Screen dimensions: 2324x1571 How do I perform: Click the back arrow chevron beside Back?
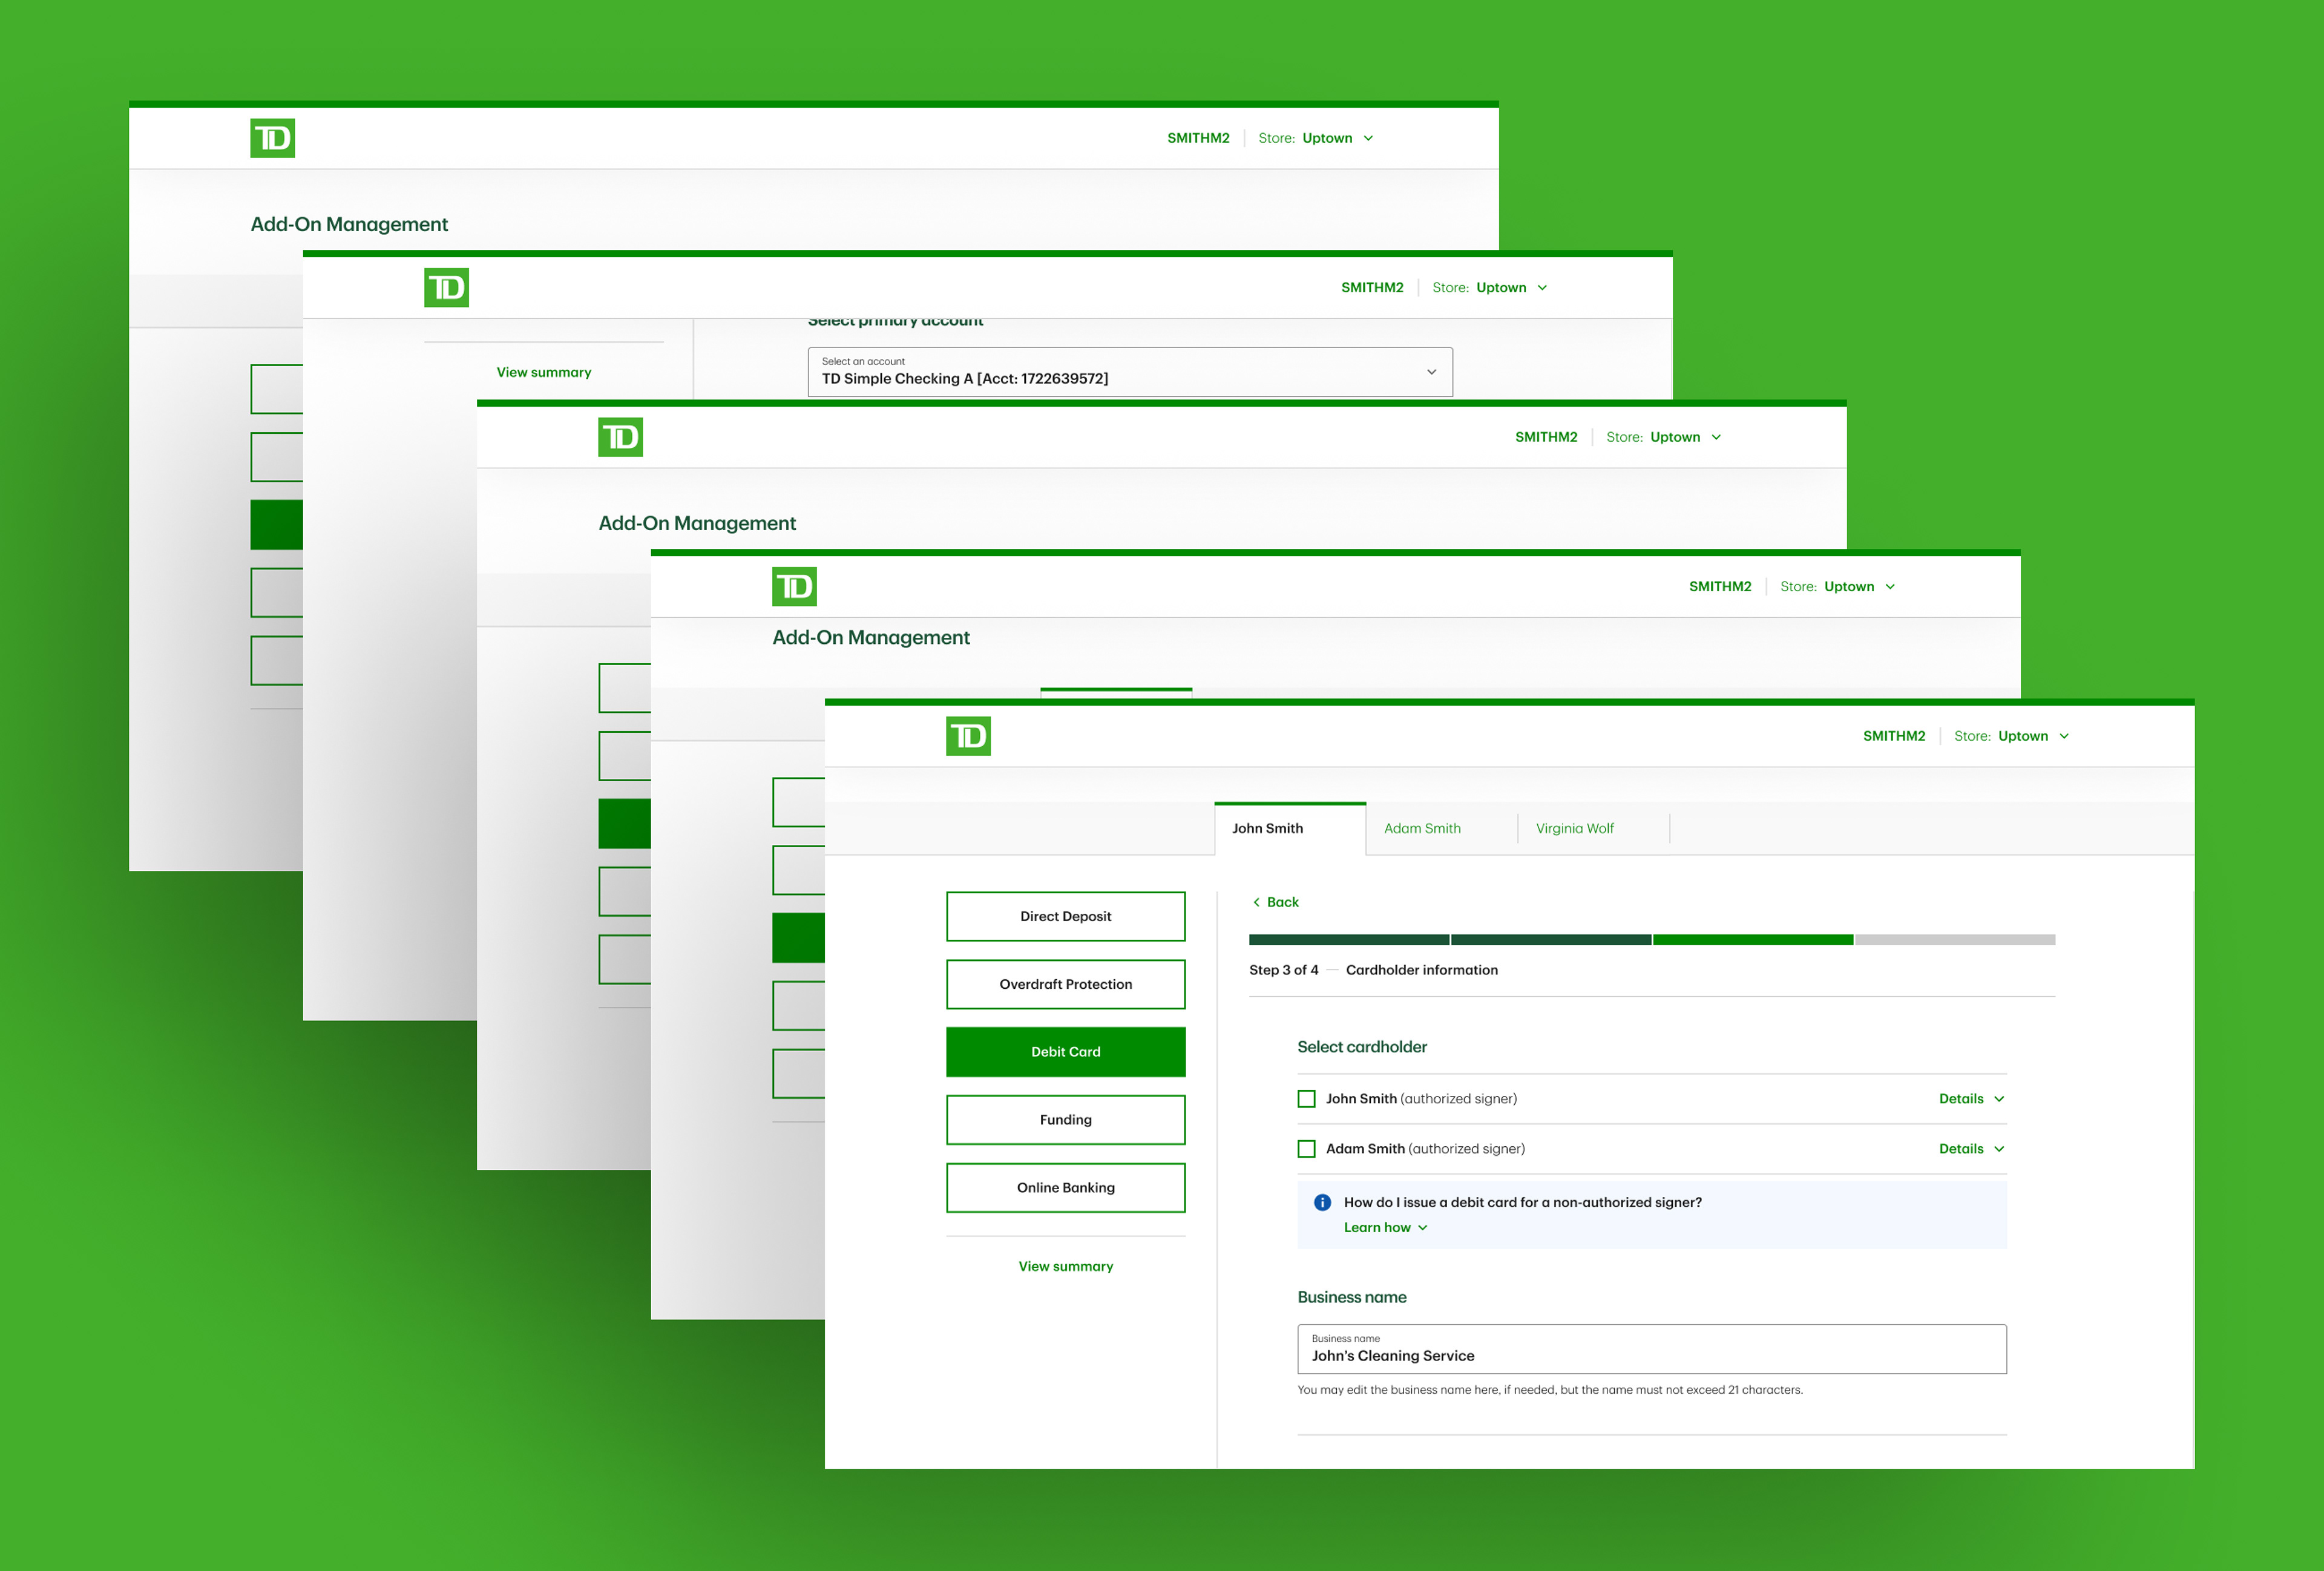tap(1256, 902)
